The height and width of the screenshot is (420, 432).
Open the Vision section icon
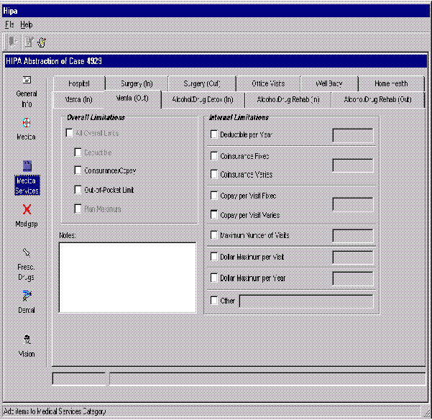click(27, 339)
